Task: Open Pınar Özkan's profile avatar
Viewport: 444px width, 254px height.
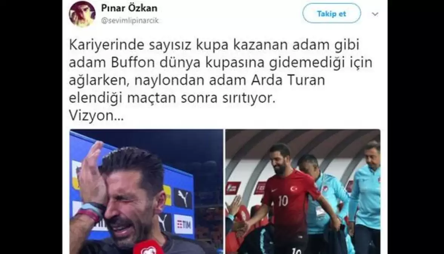Action: 82,14
